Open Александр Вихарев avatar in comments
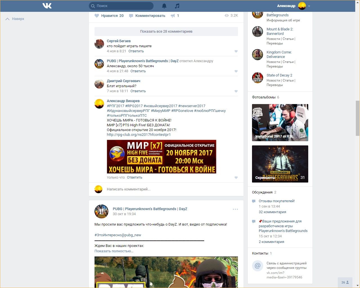This screenshot has width=360, height=288. (99, 104)
